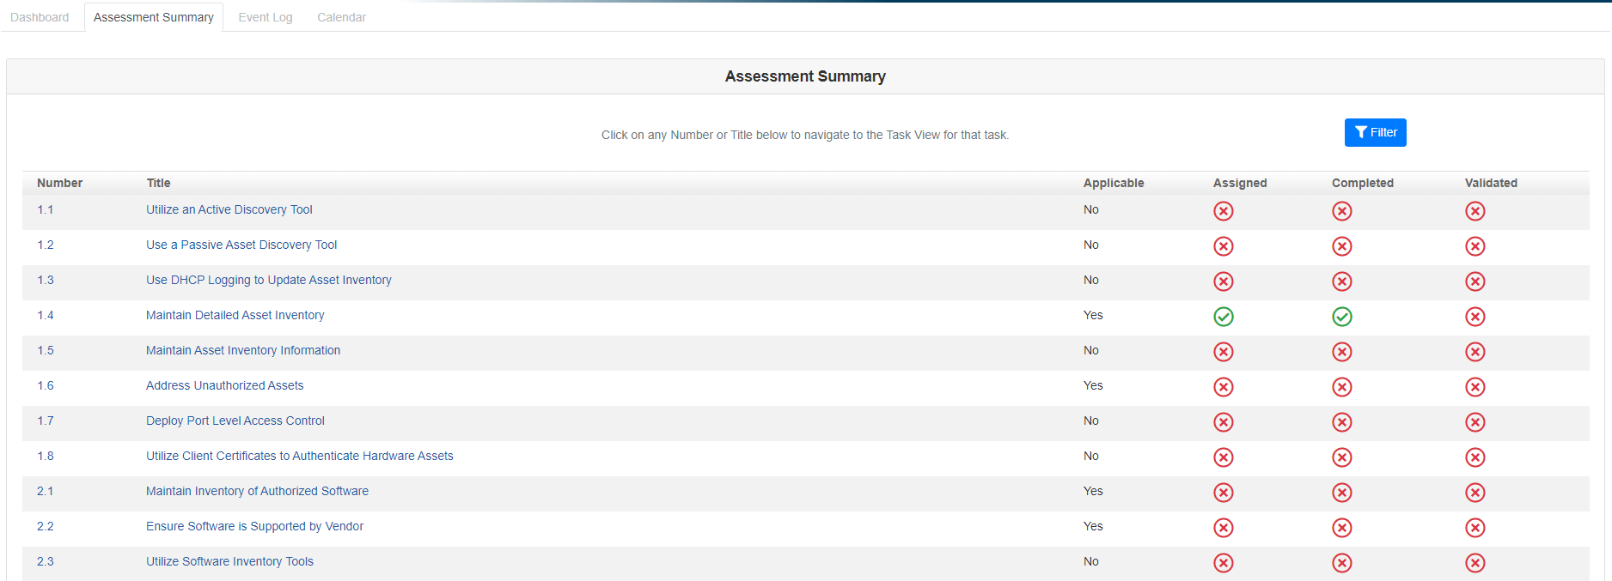Open Maintain Detailed Asset Inventory link

click(x=235, y=315)
